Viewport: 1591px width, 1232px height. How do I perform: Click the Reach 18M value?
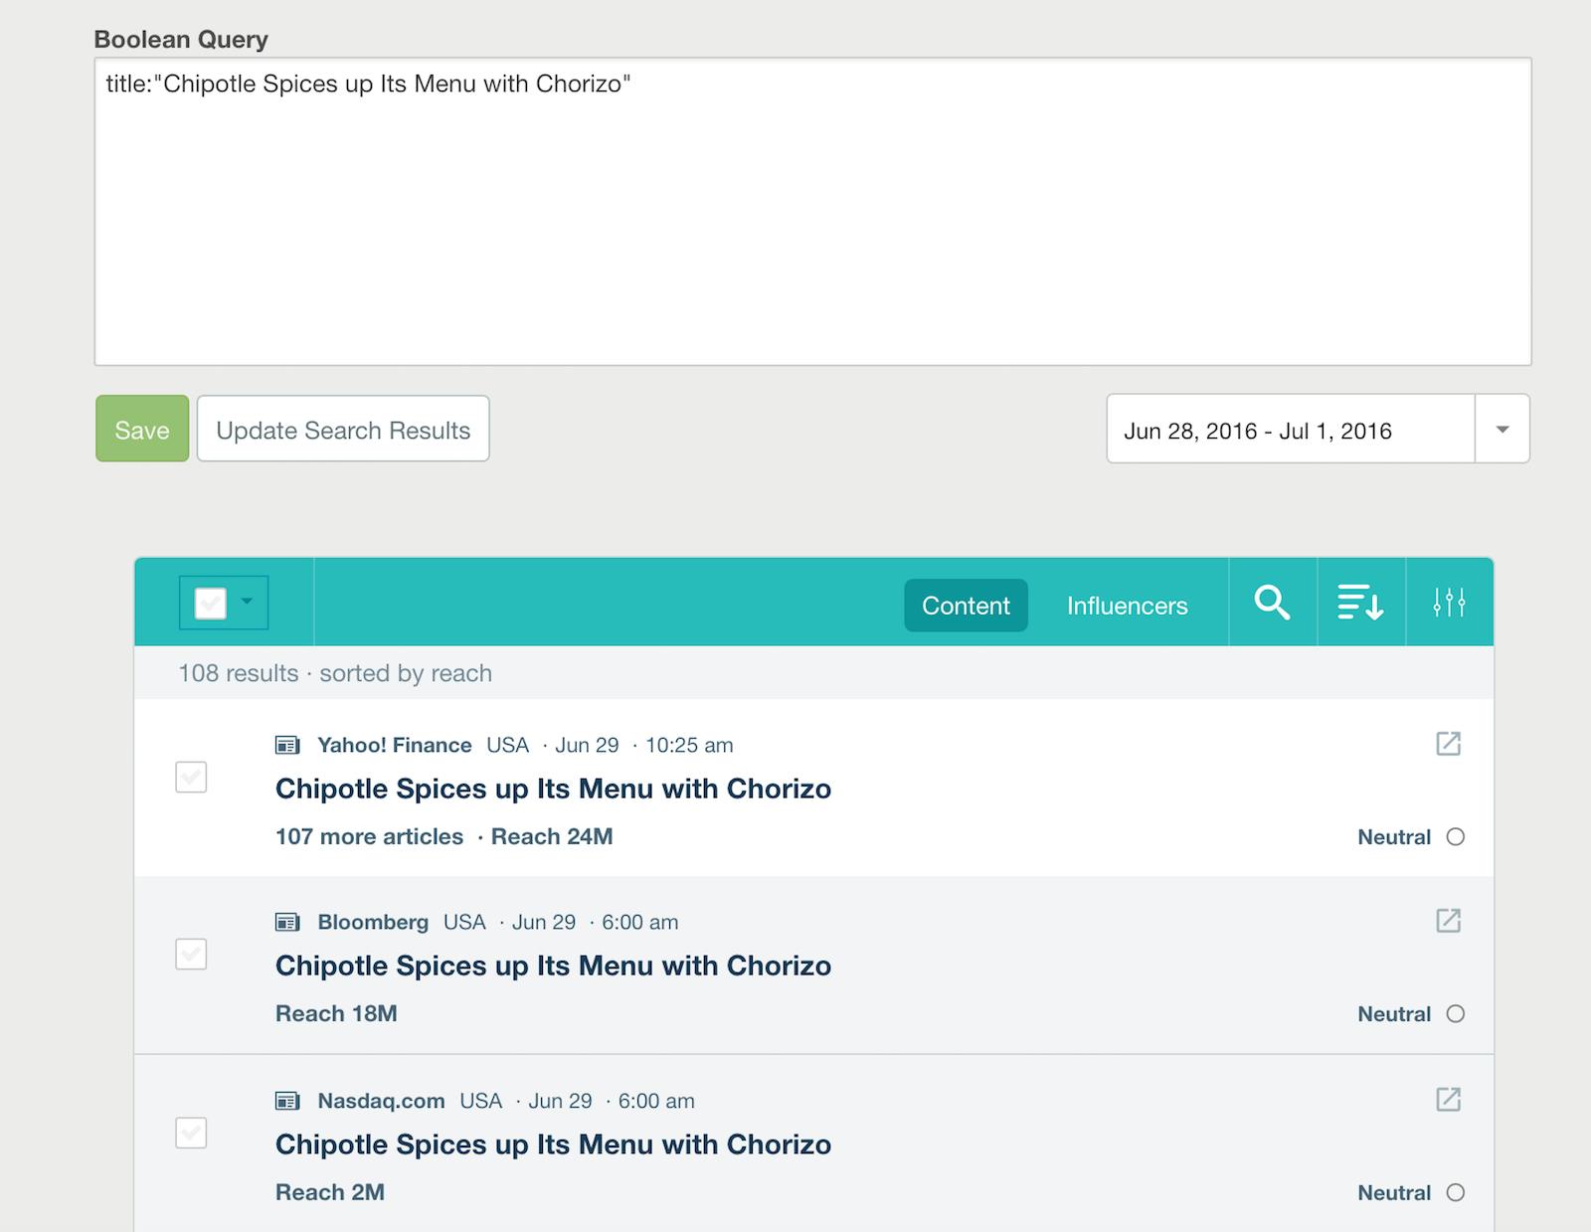tap(336, 1014)
